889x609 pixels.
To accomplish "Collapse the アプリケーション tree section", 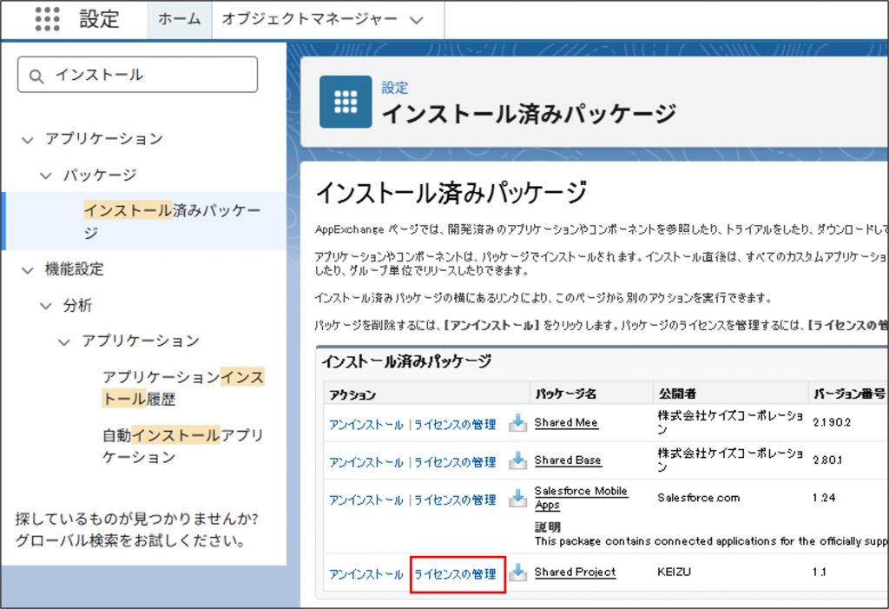I will (27, 139).
